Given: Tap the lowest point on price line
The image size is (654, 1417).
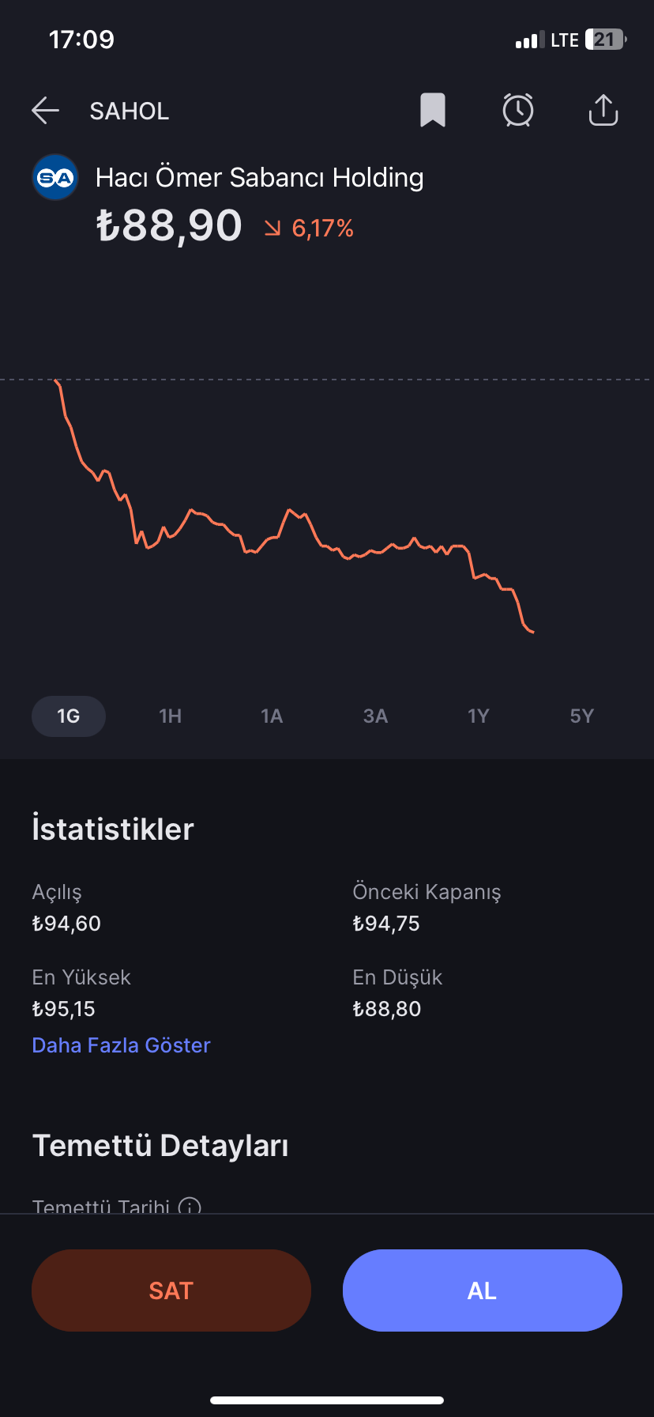Looking at the screenshot, I should (533, 632).
